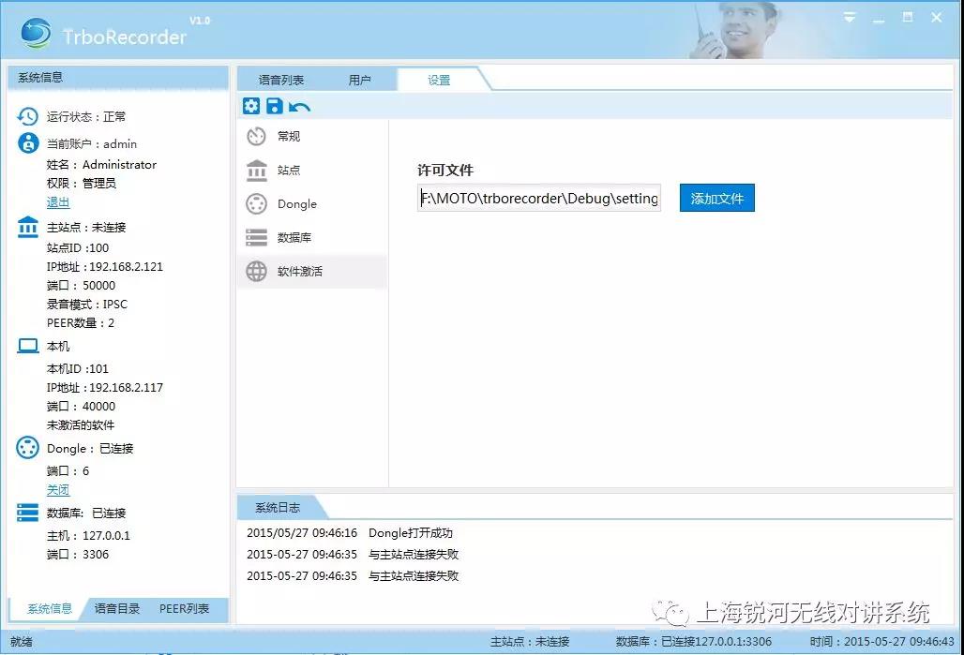This screenshot has width=964, height=655.
Task: Switch to the 语音列表 tab
Action: tap(280, 80)
